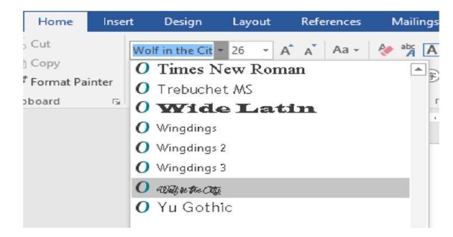Open the Change Case Aa menu
The height and width of the screenshot is (237, 453).
[x=346, y=50]
